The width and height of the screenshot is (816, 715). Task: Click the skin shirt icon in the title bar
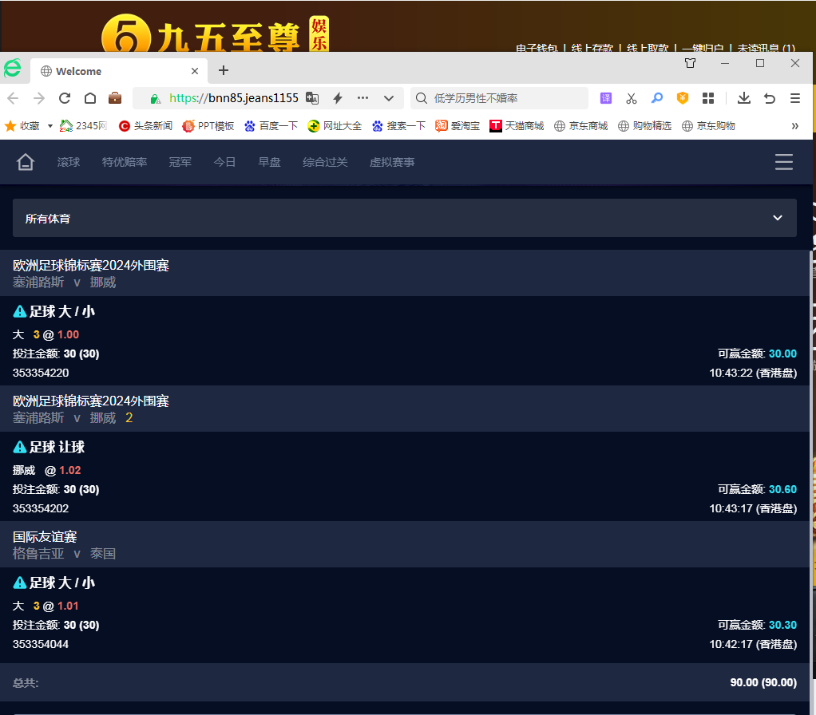point(690,63)
